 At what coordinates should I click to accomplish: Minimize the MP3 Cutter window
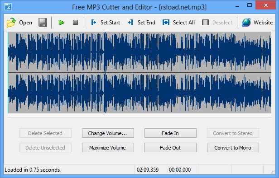click(237, 6)
